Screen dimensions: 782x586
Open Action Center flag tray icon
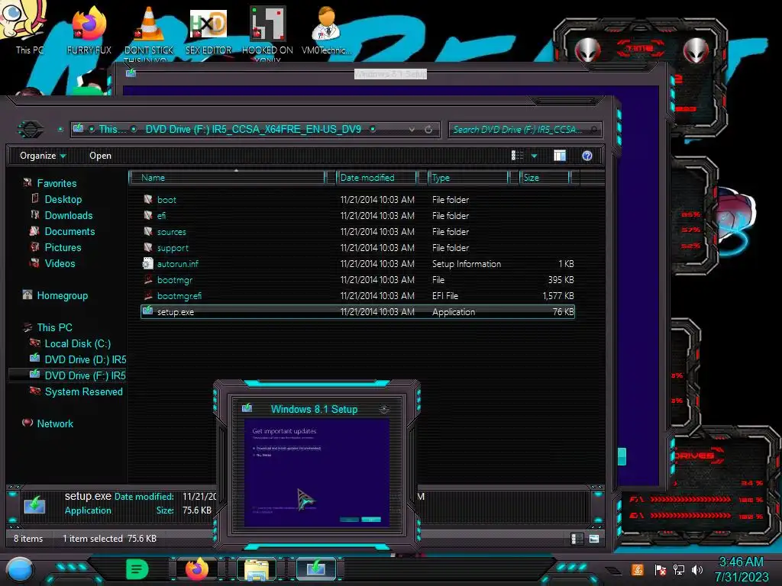[661, 570]
